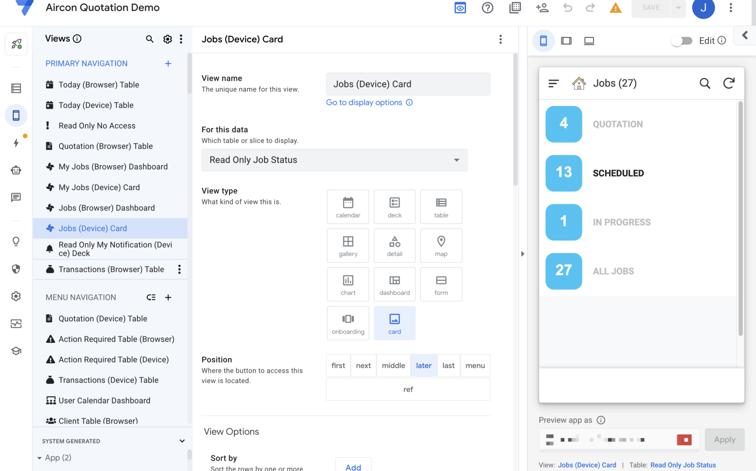756x471 pixels.
Task: Open the orange warning triangle icon
Action: pyautogui.click(x=615, y=8)
